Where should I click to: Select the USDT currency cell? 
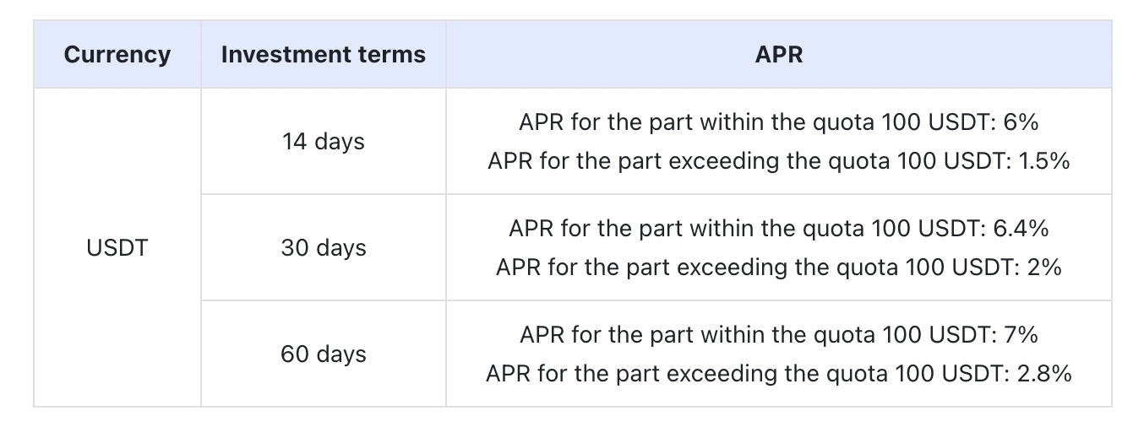coord(117,248)
